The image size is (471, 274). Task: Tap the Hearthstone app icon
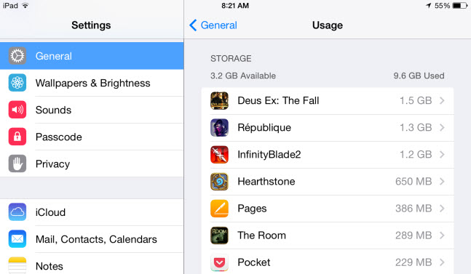point(219,182)
